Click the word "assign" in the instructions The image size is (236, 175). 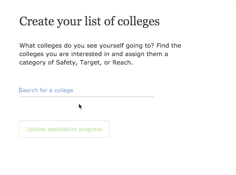tap(135, 54)
